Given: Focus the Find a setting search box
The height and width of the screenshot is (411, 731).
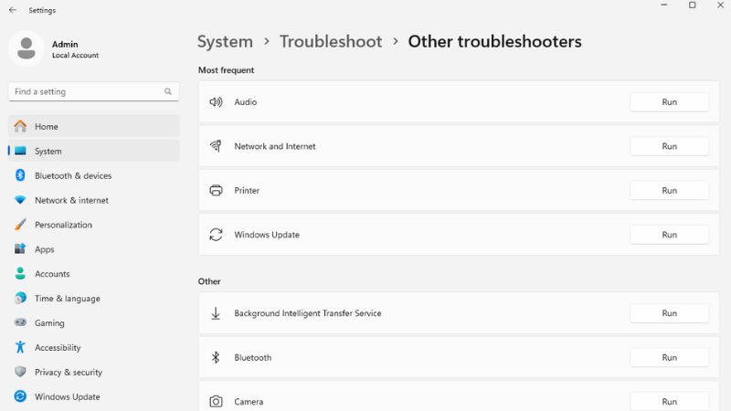Looking at the screenshot, I should (94, 91).
